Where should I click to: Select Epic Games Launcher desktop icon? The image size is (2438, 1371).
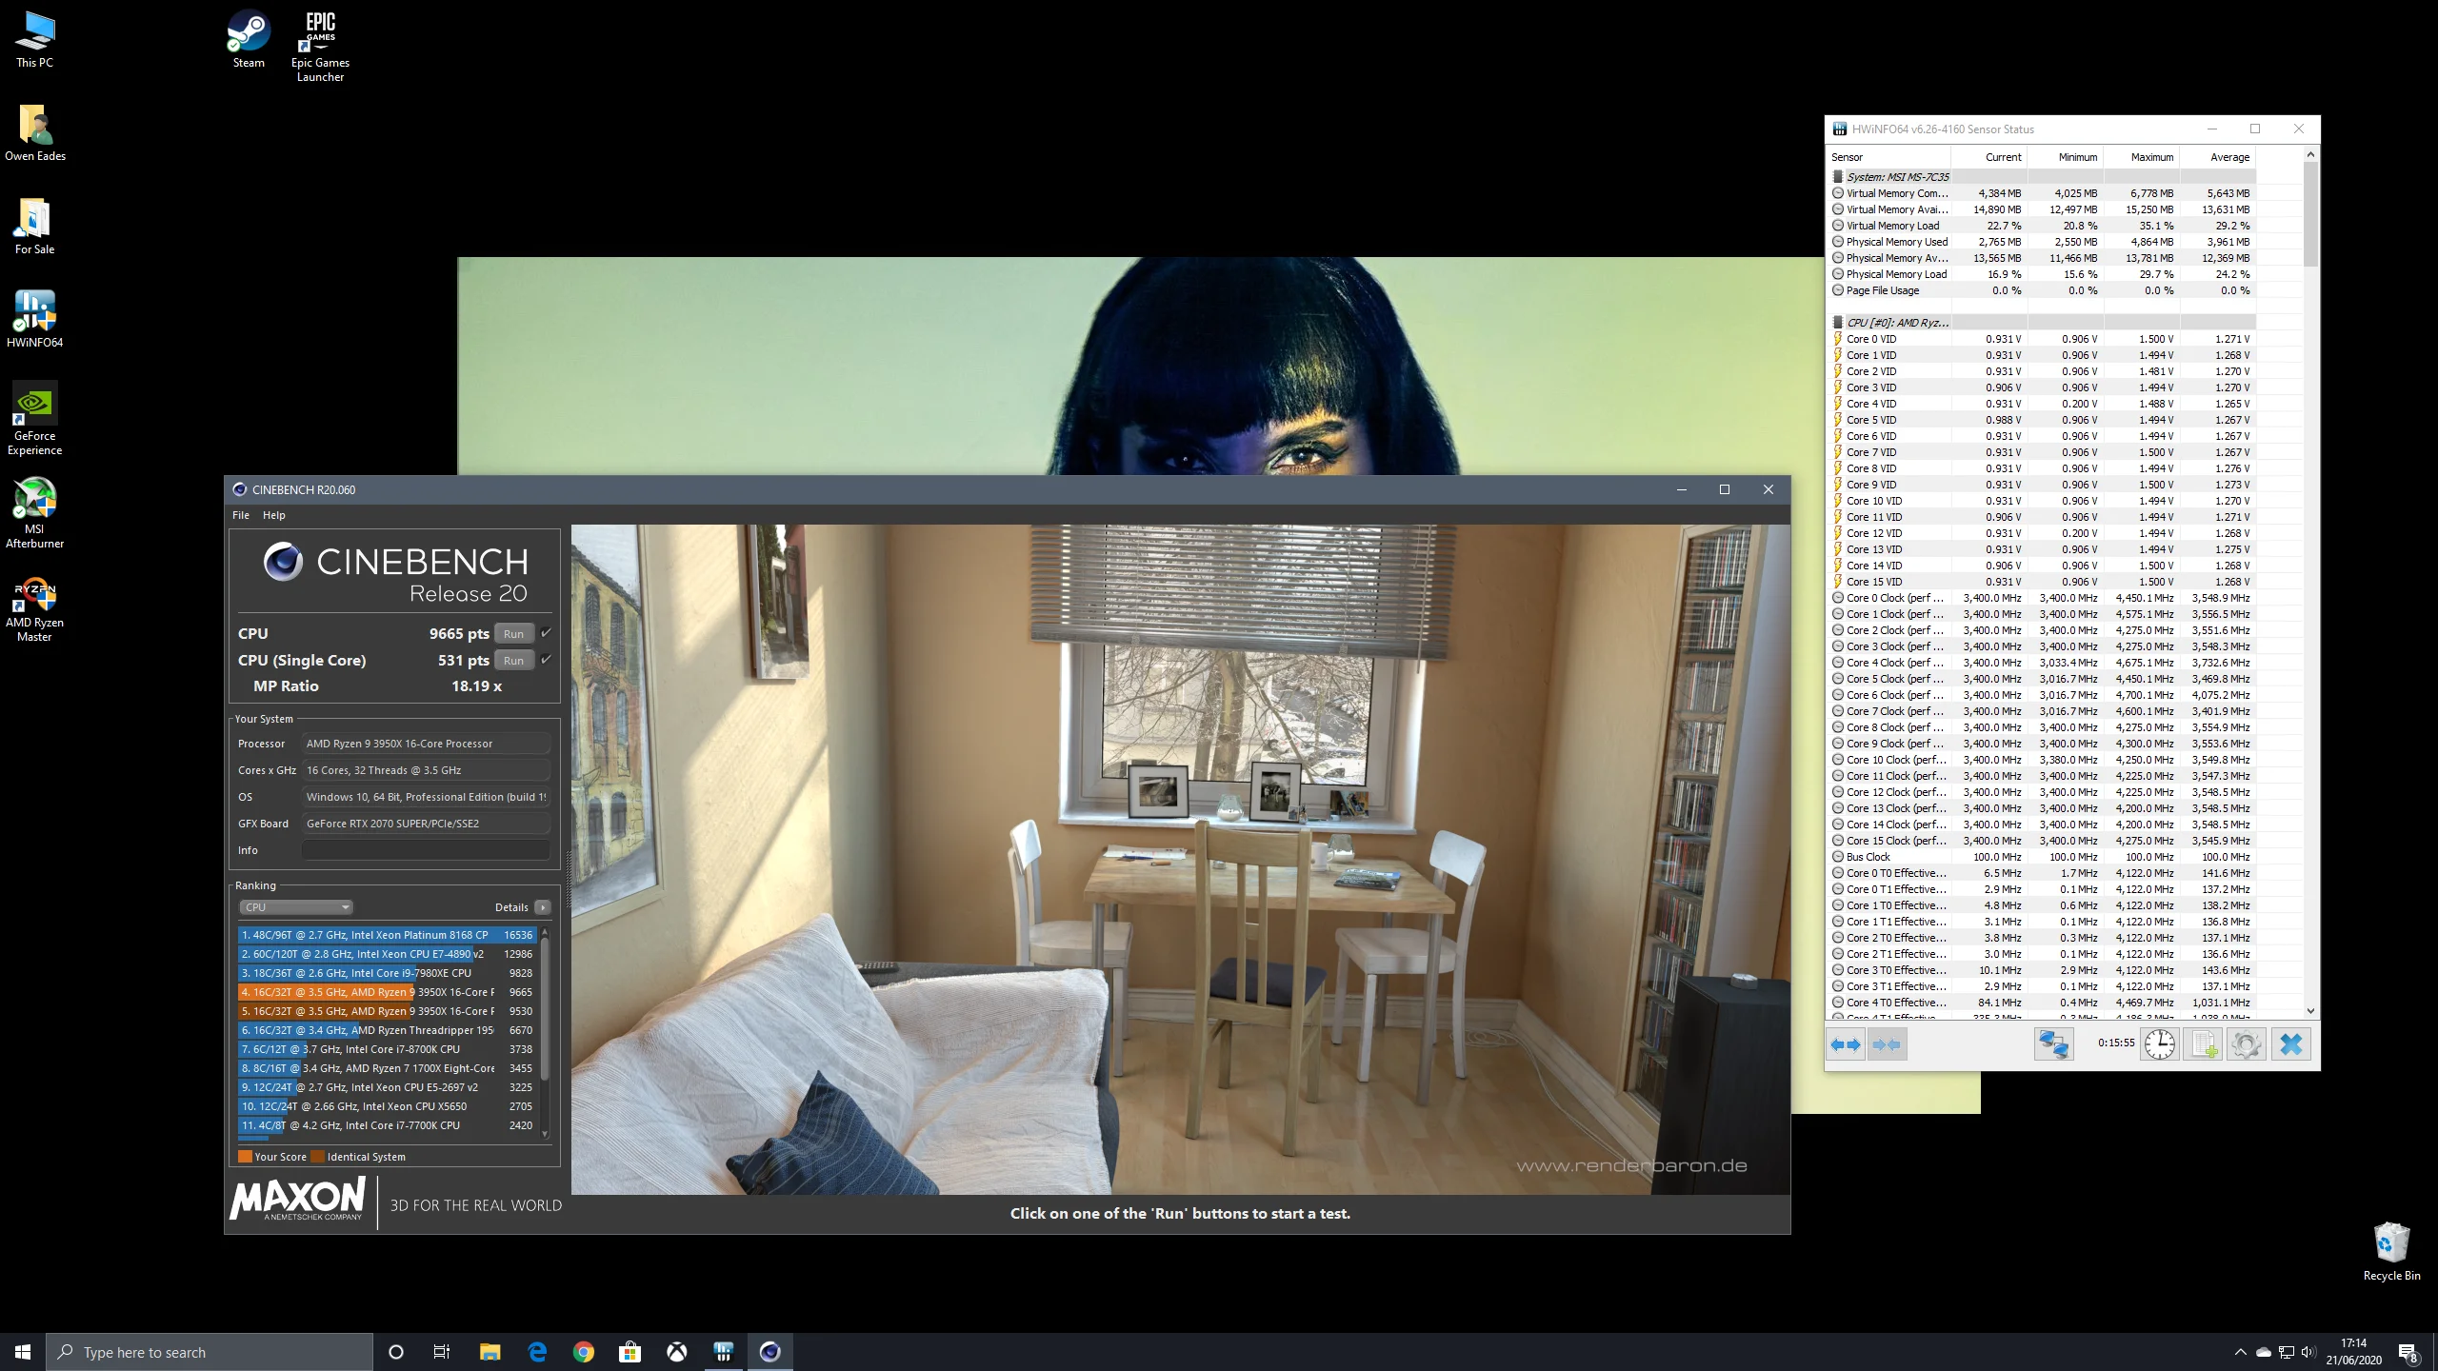(x=320, y=47)
